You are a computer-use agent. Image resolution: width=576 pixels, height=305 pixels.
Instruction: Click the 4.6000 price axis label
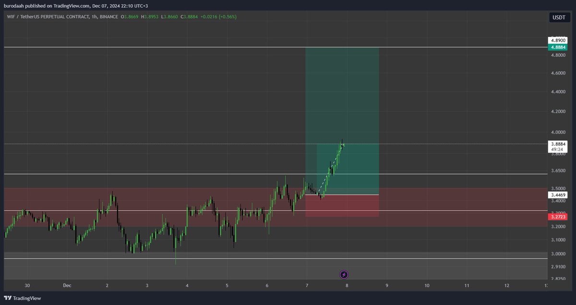click(558, 73)
